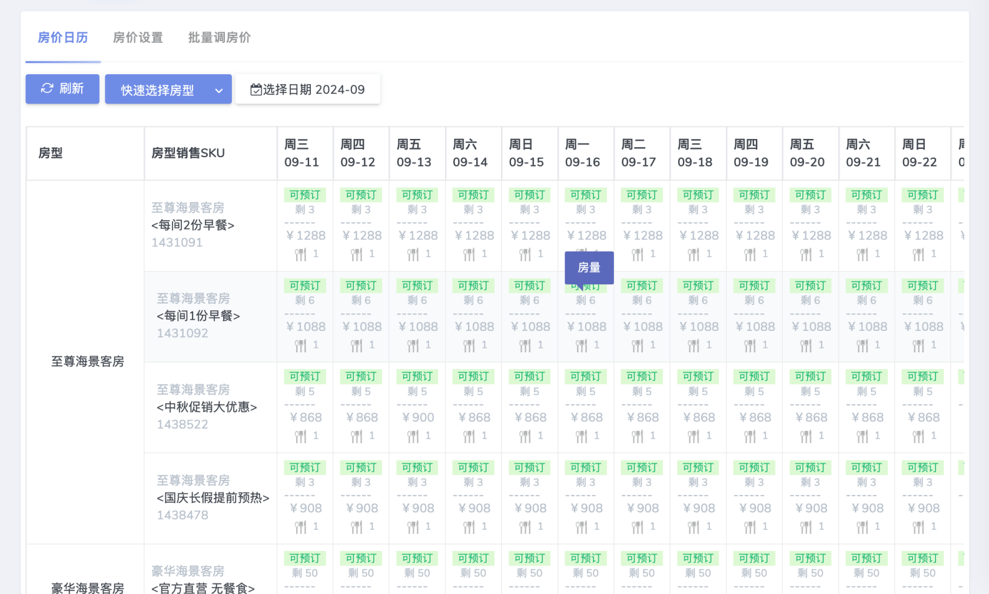The height and width of the screenshot is (594, 989).
Task: Click the 周三 09-11 column header
Action: 305,153
